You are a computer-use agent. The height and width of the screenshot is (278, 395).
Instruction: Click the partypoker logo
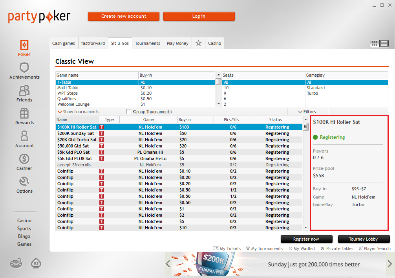[39, 17]
